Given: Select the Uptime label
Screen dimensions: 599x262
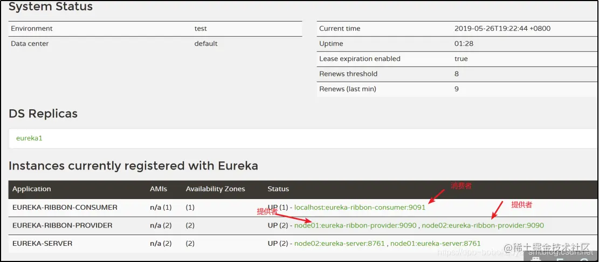Looking at the screenshot, I should (331, 44).
